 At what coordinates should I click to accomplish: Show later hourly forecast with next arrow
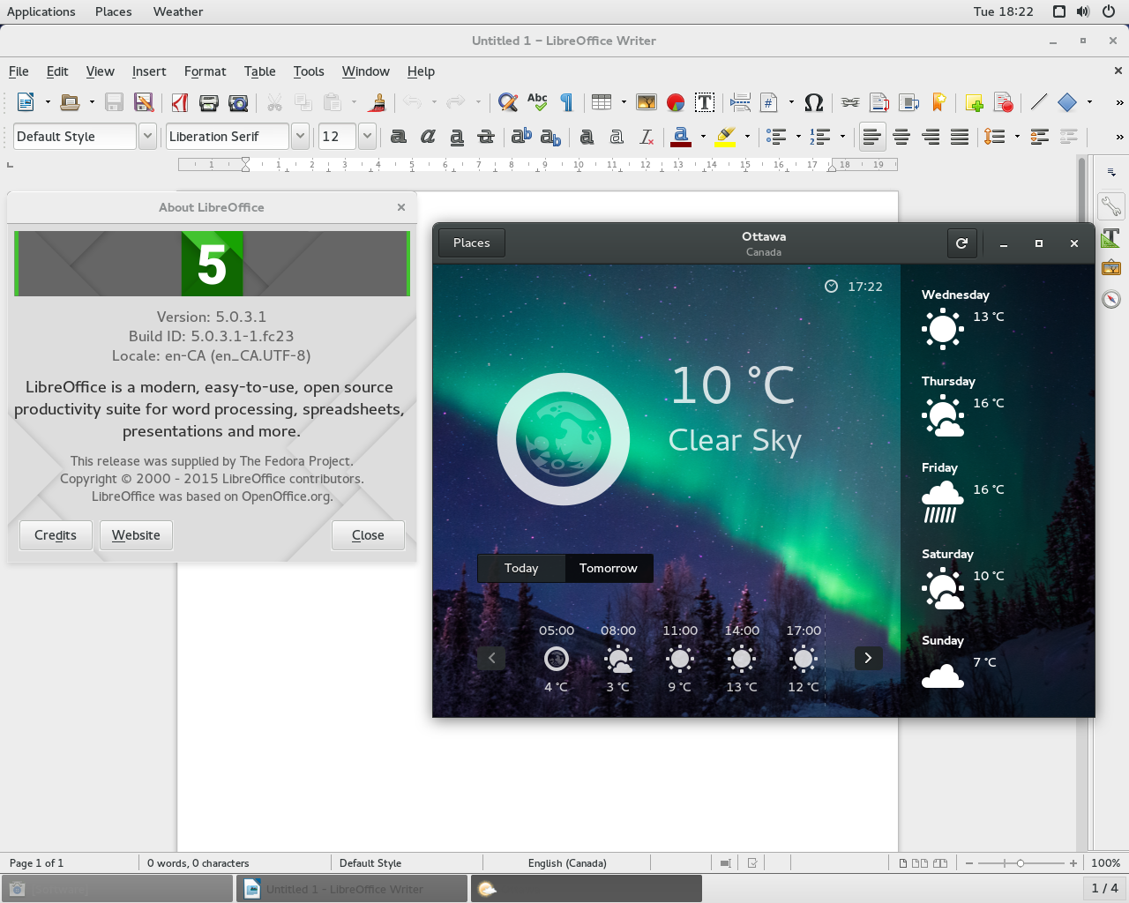click(x=868, y=658)
